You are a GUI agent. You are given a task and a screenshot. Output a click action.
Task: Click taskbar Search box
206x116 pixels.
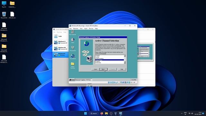click(94, 113)
